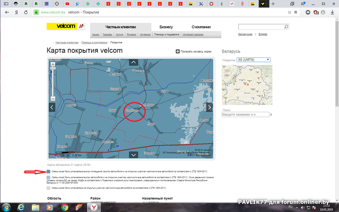Screen dimensions: 339x212
Task: Bookmark this page with the bookmark icon
Action: tap(295, 12)
